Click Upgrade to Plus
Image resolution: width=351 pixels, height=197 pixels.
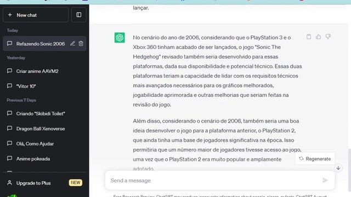44,183
